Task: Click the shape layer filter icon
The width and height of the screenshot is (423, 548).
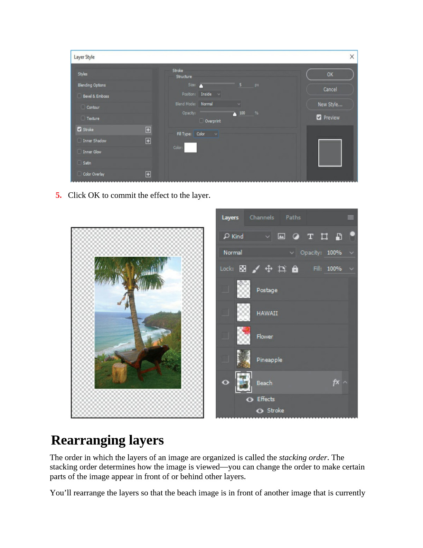Action: 324,236
